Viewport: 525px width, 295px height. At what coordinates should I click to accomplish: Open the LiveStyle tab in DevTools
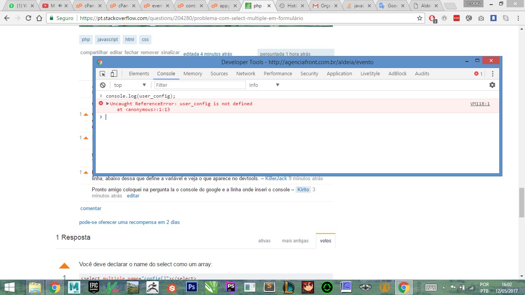[370, 74]
